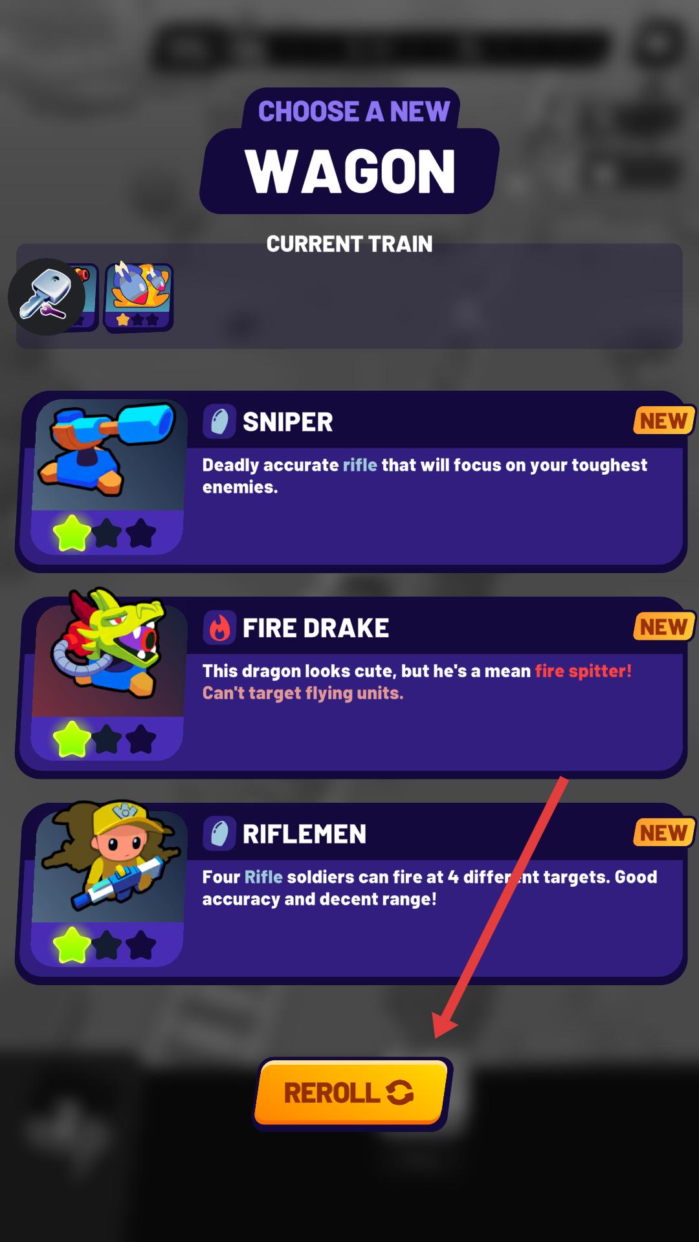Image resolution: width=699 pixels, height=1242 pixels.
Task: Tap the hammer and wrench icon
Action: 45,297
